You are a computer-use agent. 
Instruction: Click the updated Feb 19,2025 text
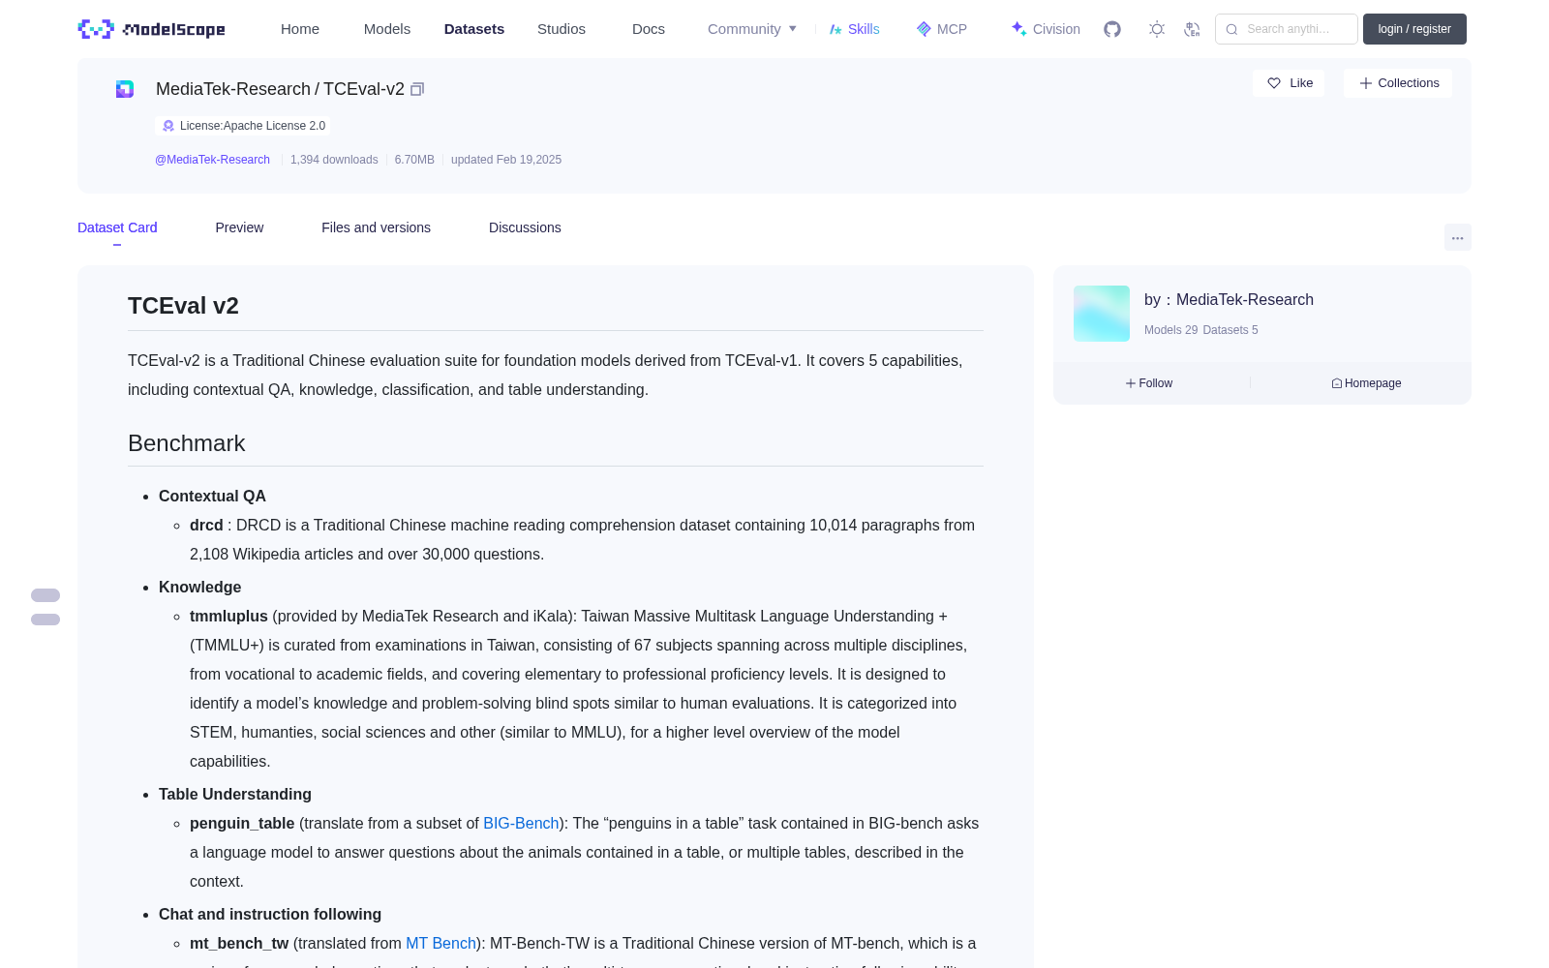click(x=506, y=160)
